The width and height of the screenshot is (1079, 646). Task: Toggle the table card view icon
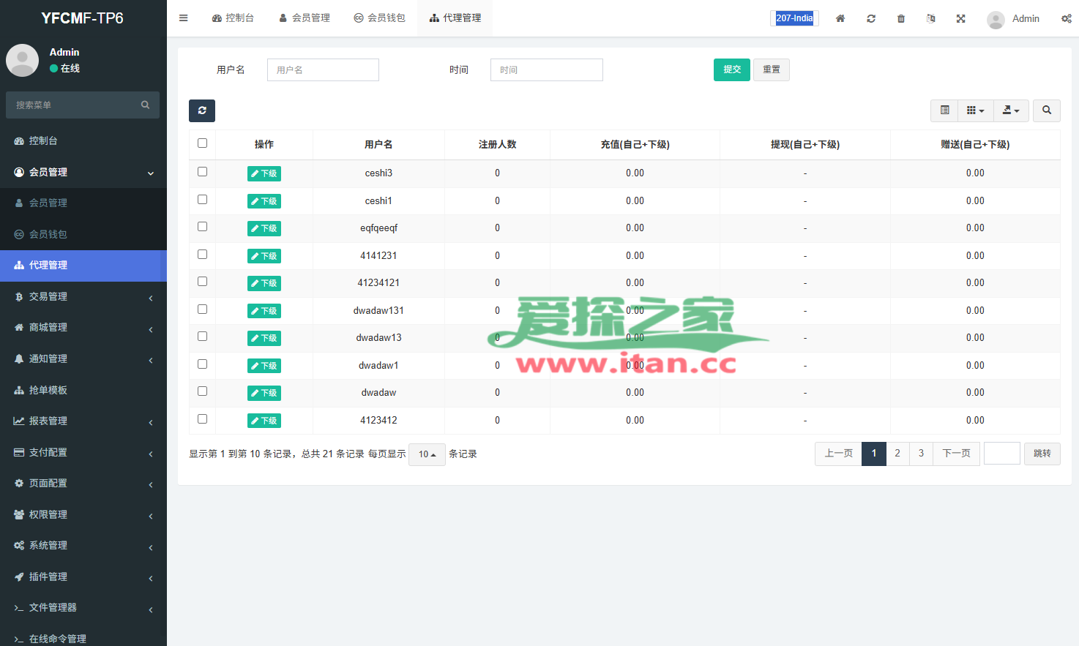point(945,110)
